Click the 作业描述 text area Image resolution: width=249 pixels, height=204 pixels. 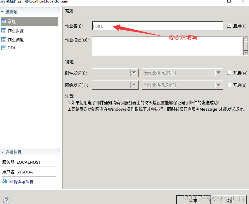pyautogui.click(x=167, y=46)
